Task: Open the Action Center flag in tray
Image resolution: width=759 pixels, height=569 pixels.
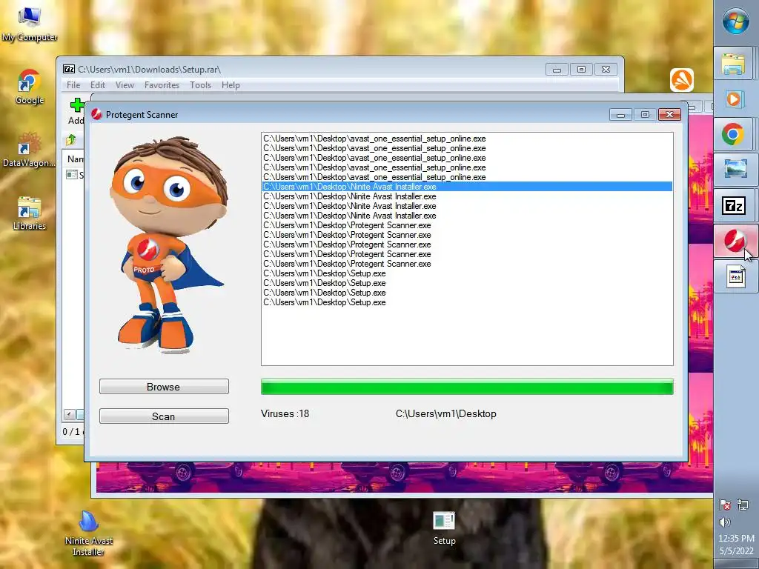Action: pyautogui.click(x=725, y=505)
